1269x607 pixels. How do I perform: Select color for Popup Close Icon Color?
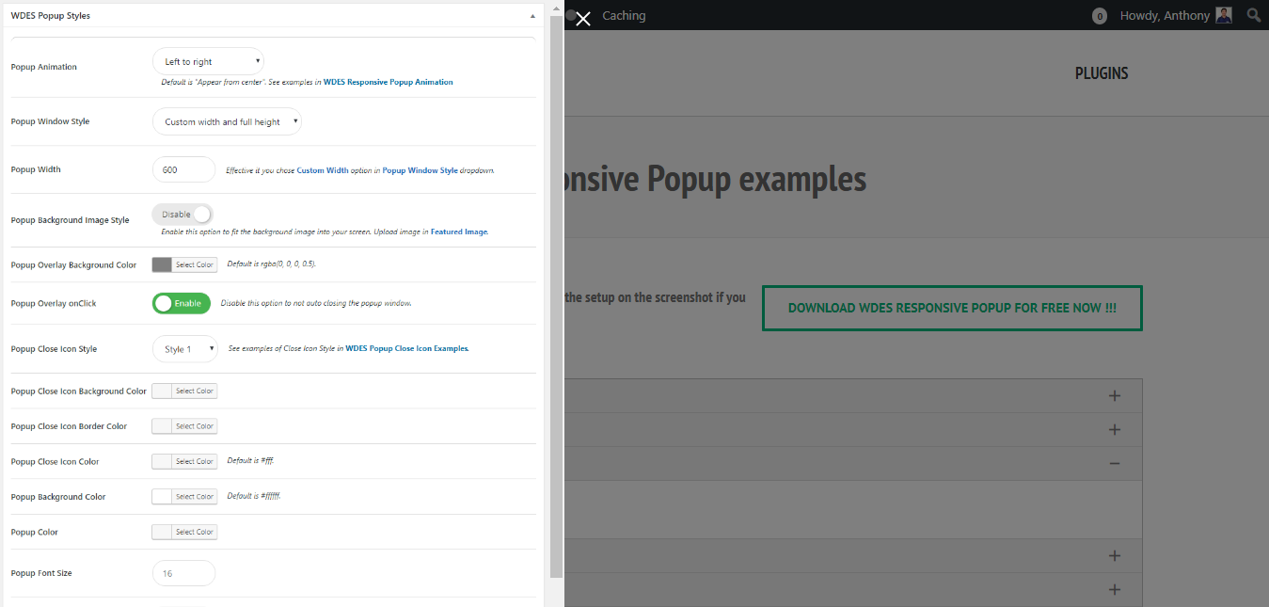(x=184, y=461)
